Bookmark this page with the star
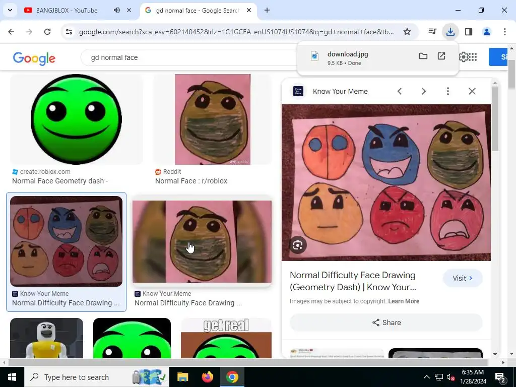The image size is (516, 387). click(407, 32)
